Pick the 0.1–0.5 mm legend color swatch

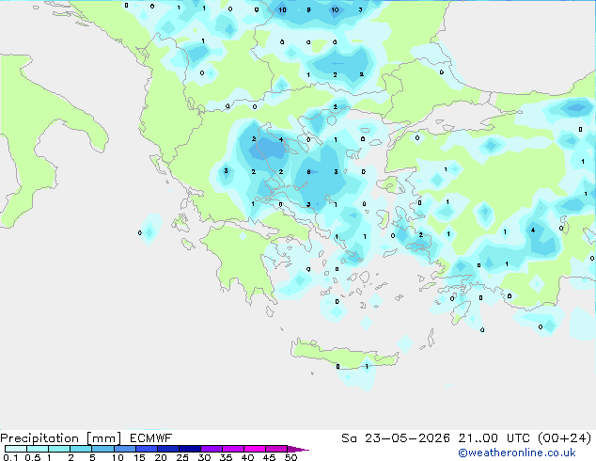pos(16,449)
